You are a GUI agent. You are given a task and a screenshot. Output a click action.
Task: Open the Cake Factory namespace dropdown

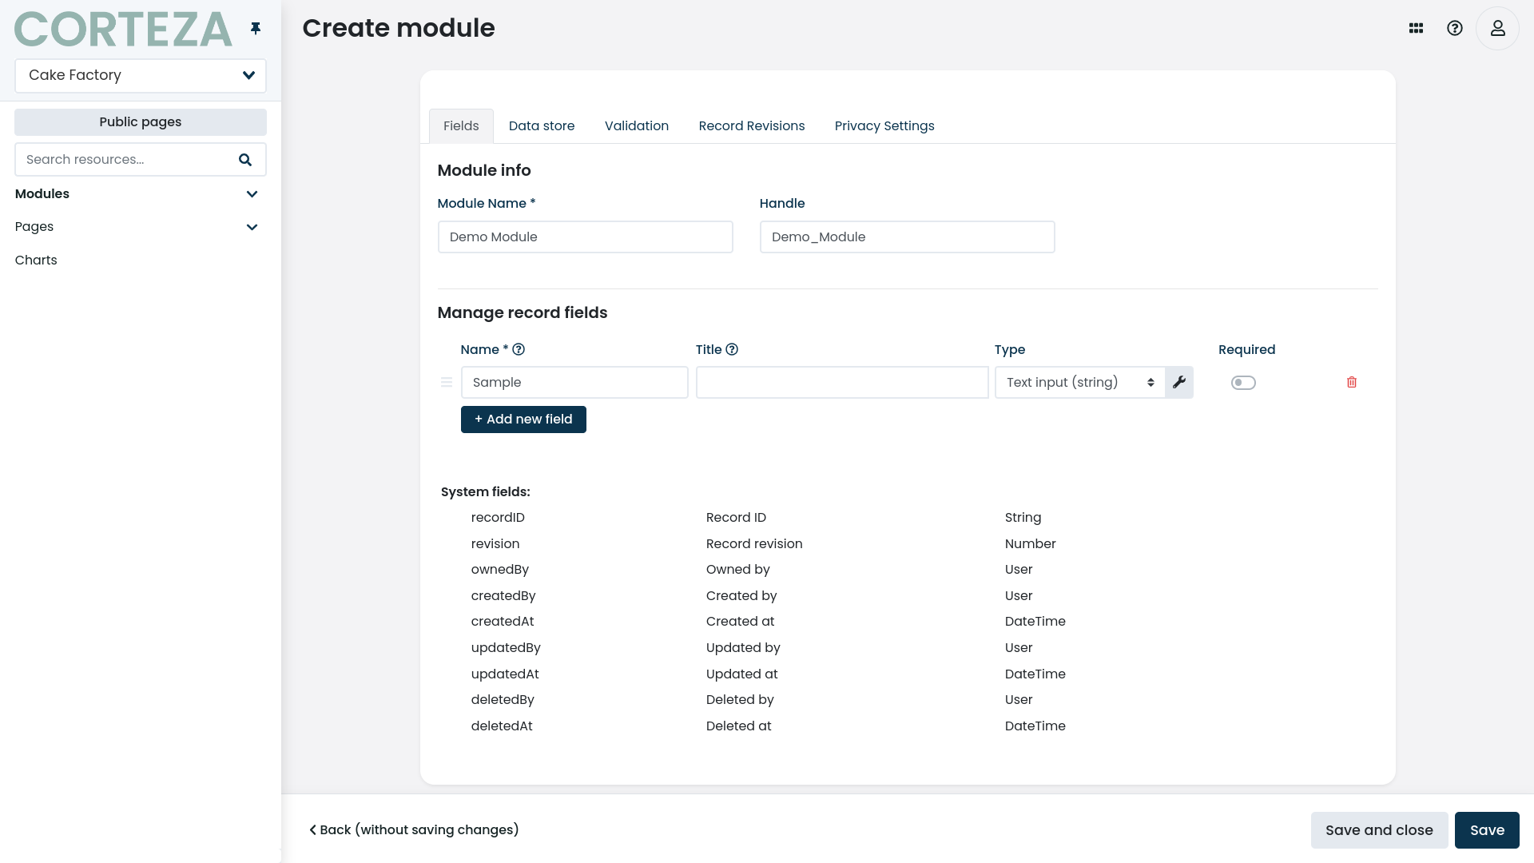click(x=141, y=75)
